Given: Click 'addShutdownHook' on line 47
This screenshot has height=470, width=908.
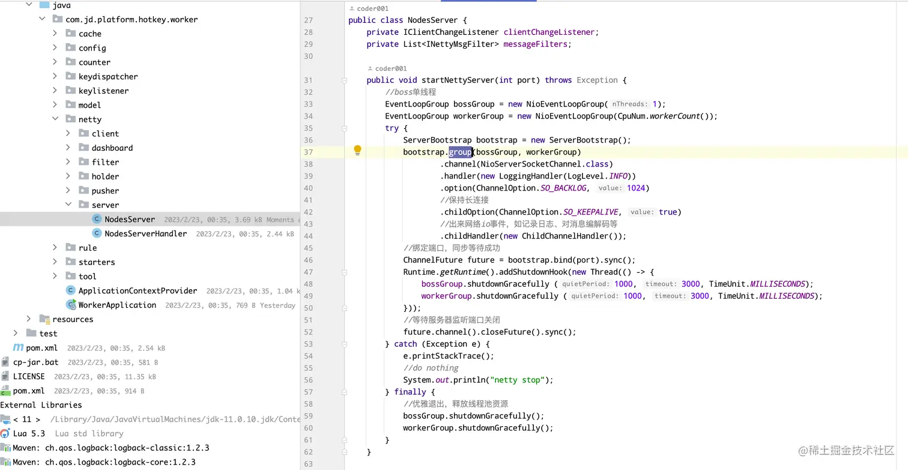Looking at the screenshot, I should [533, 272].
